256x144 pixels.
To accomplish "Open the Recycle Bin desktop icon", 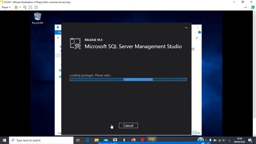I will [x=38, y=18].
